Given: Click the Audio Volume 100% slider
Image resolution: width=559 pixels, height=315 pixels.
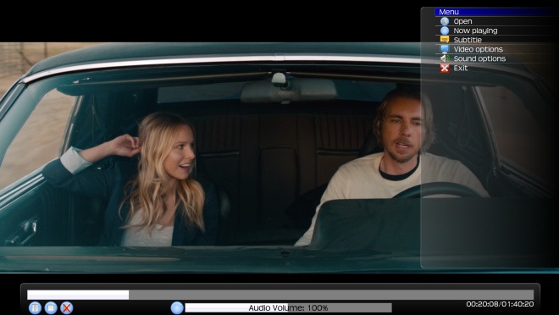Looking at the screenshot, I should (x=288, y=307).
